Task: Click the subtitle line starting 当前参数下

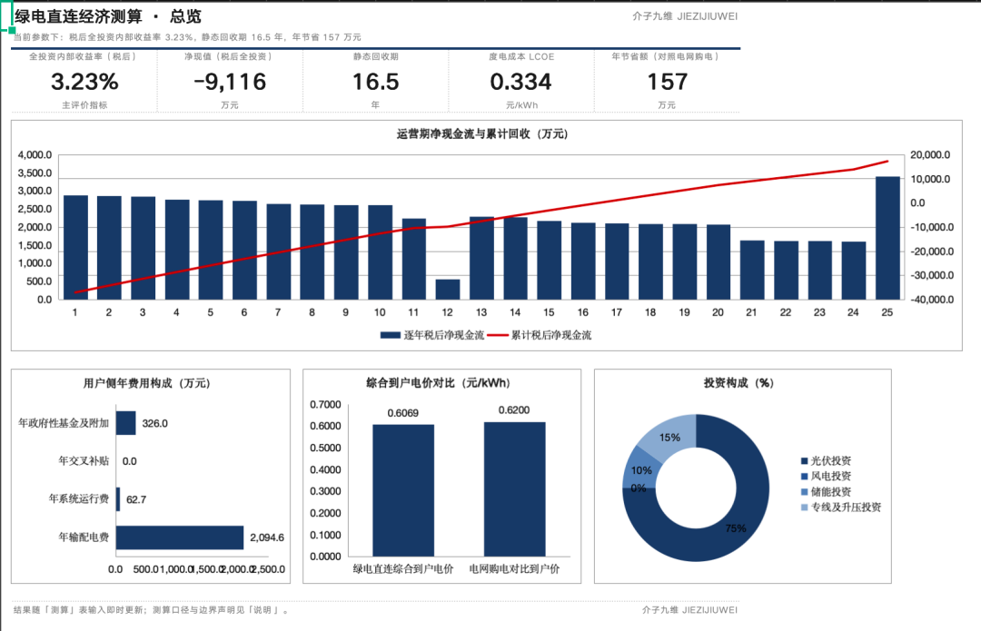Action: [x=187, y=37]
